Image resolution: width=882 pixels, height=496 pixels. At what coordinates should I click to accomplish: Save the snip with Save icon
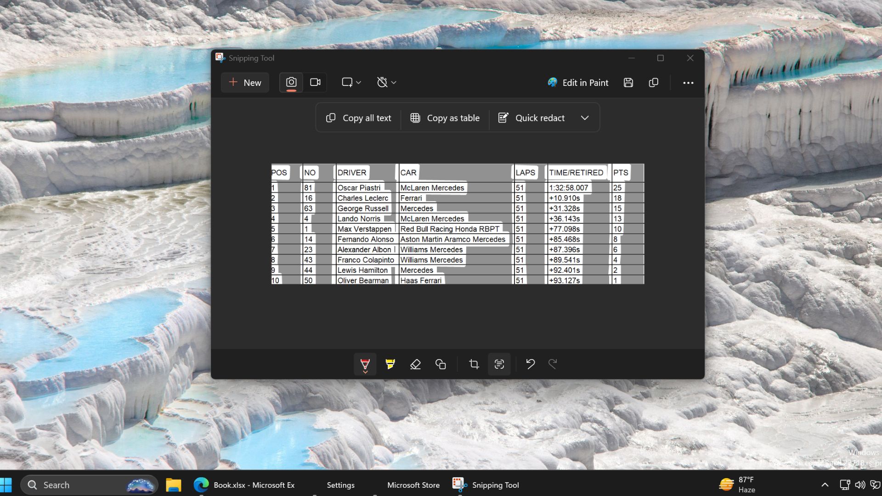click(x=628, y=83)
